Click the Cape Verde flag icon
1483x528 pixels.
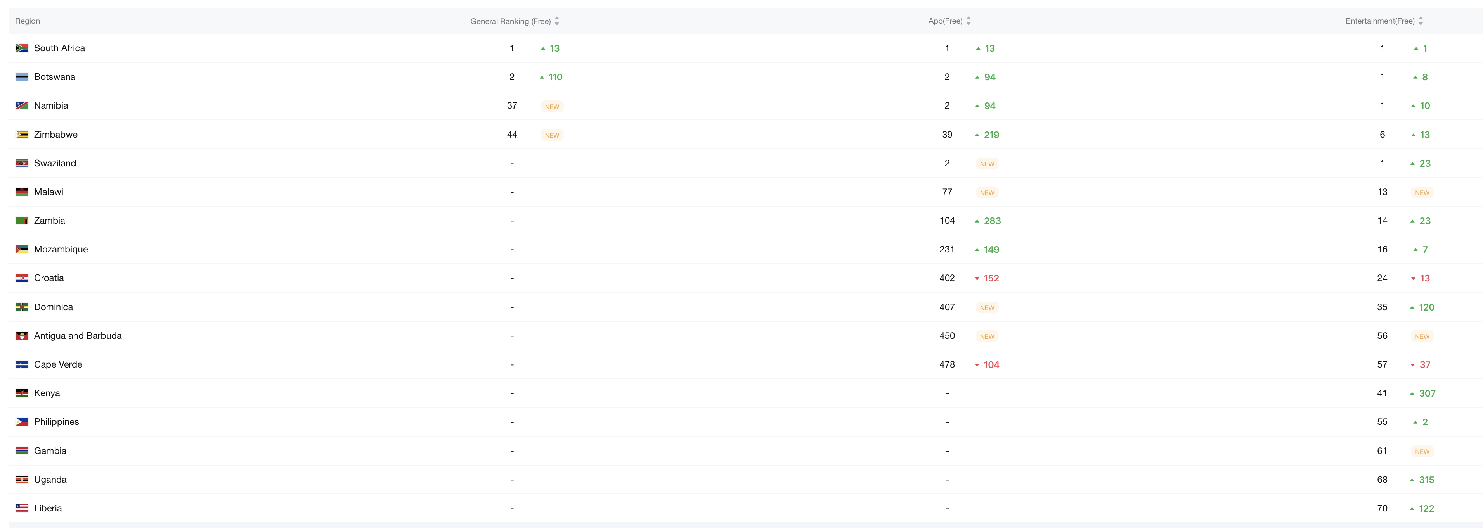(x=22, y=365)
